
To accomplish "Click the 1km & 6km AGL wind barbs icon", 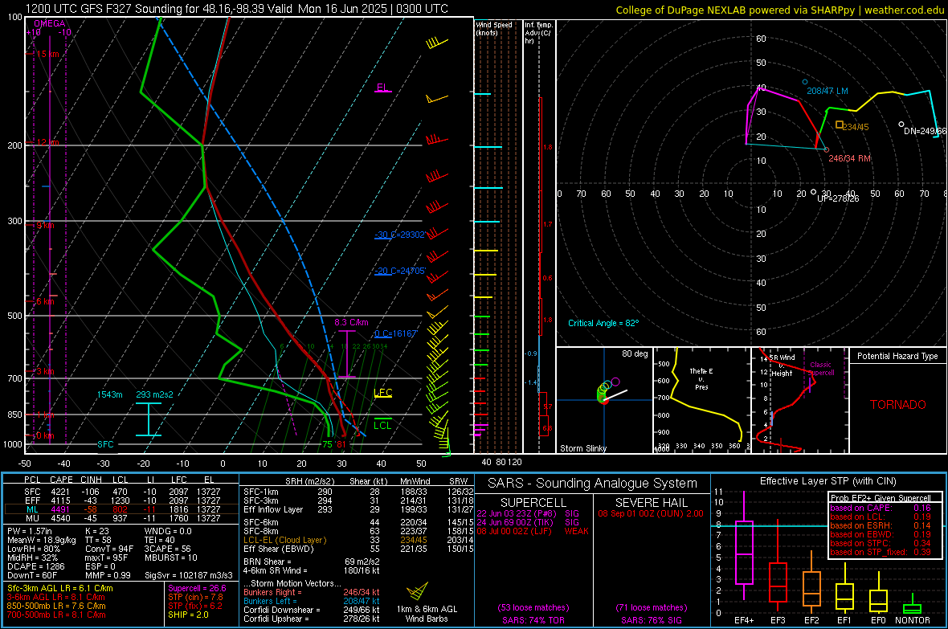I will pyautogui.click(x=417, y=591).
